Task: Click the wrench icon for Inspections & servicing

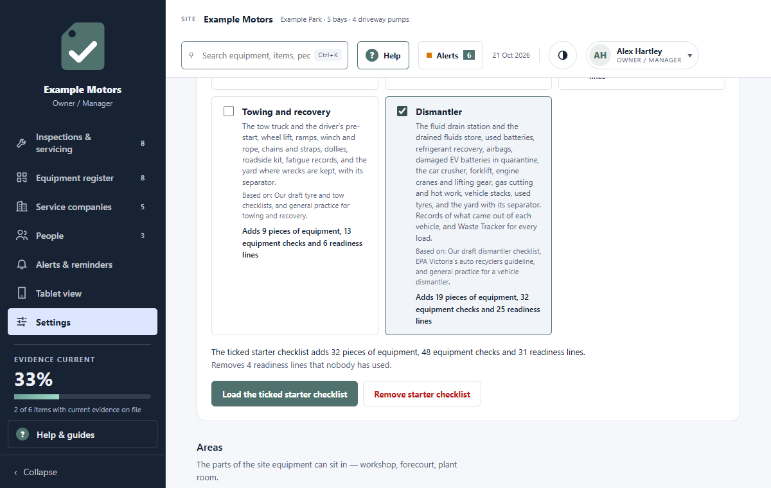Action: (22, 143)
